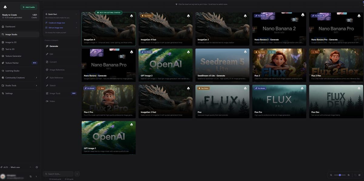Open the GPT Image 2 card

click(x=166, y=65)
